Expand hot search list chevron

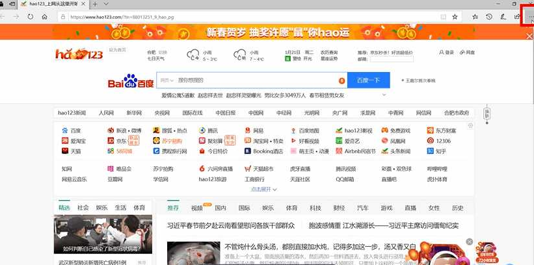[x=384, y=95]
